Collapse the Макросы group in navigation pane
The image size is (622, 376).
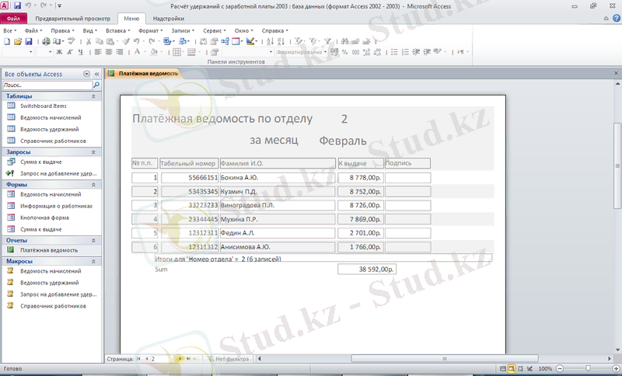[93, 261]
